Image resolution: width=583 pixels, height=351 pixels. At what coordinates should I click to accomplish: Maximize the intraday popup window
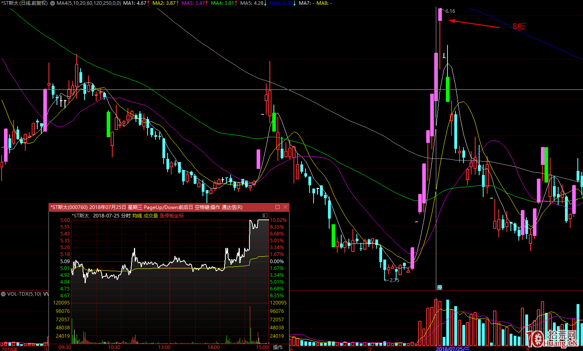click(277, 207)
